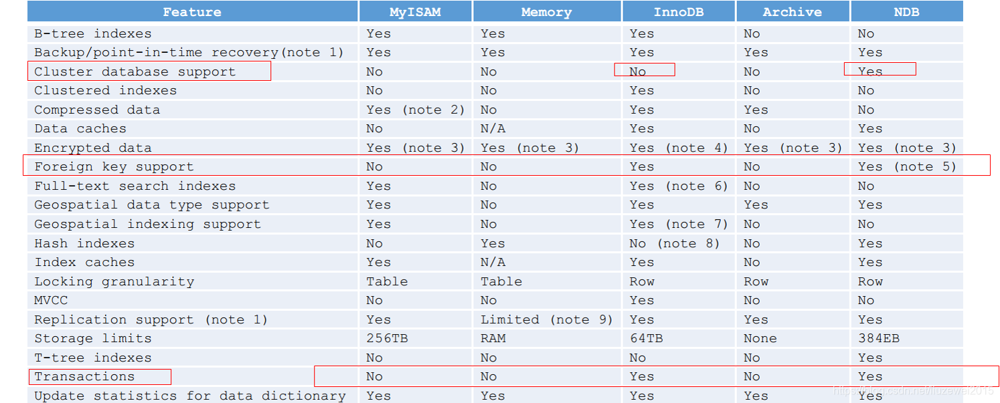Click 'Table' under Memory in Locking granularity
1000x403 pixels.
click(x=501, y=281)
